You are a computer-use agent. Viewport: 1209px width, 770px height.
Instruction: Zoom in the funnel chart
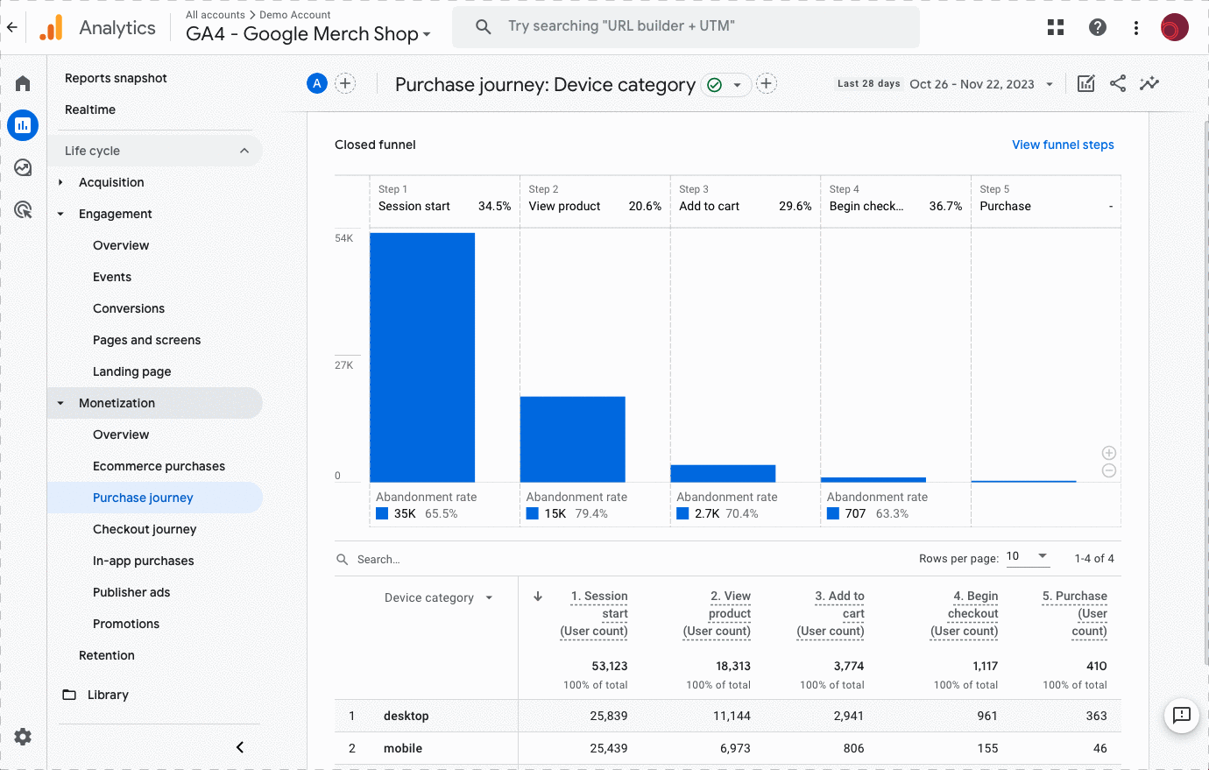[1108, 453]
